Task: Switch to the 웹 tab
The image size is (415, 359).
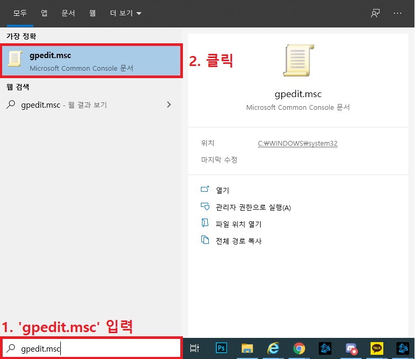Action: tap(93, 13)
